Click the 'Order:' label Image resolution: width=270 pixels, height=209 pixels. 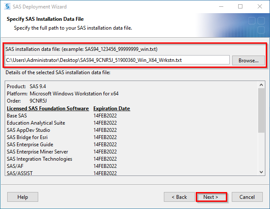click(14, 101)
